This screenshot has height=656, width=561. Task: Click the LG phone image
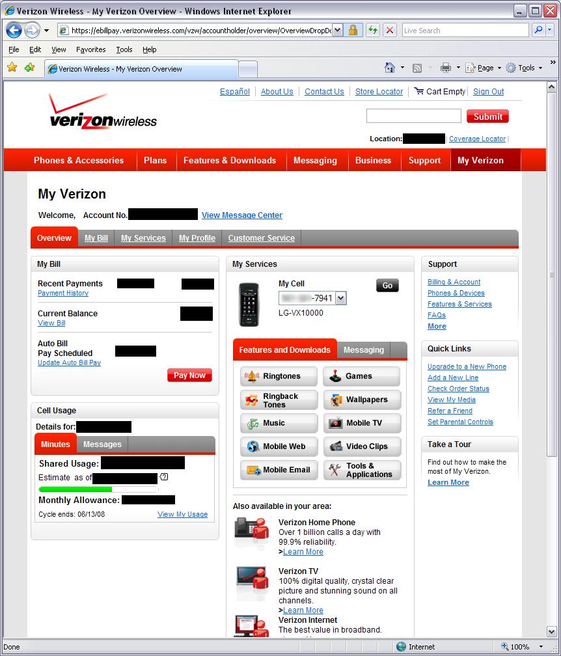pos(249,304)
